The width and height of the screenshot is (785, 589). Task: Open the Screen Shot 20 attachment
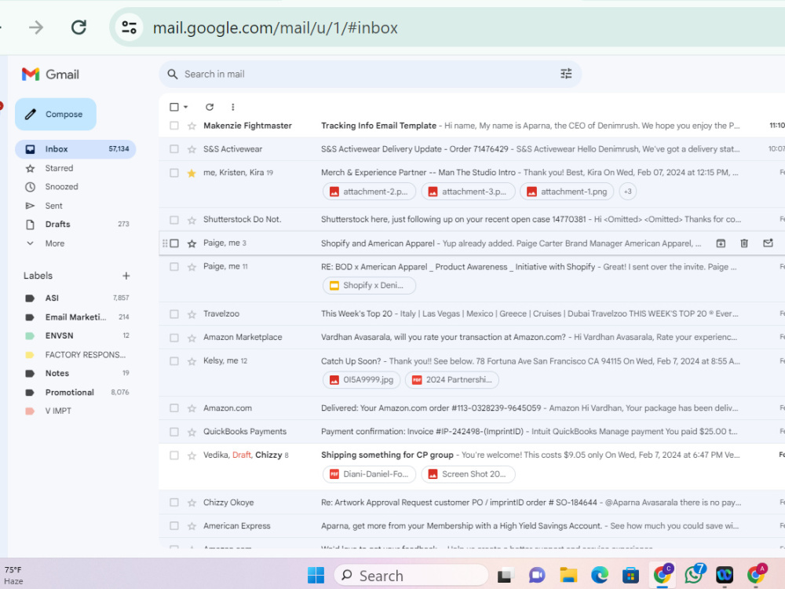(x=468, y=474)
